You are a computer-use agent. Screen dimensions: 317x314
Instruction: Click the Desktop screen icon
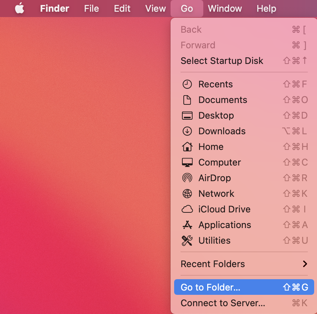pyautogui.click(x=187, y=115)
